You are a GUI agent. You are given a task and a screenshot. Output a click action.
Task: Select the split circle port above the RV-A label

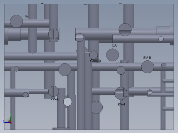pyautogui.click(x=53, y=91)
